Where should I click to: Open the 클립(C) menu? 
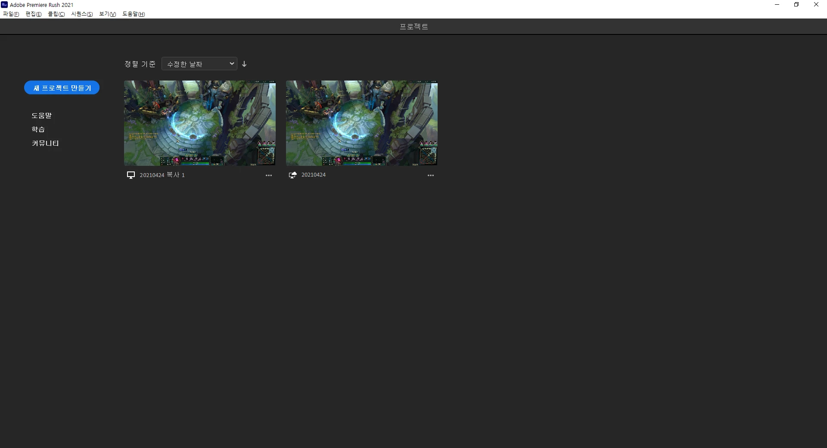click(56, 14)
